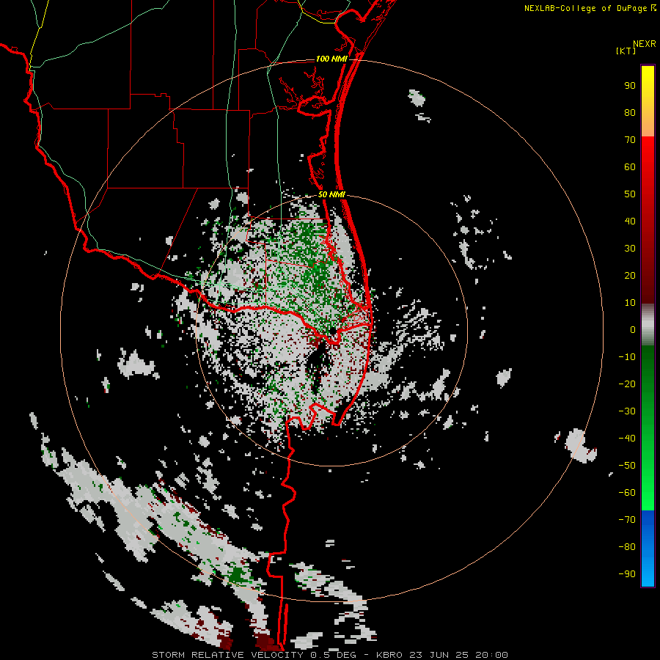Image resolution: width=660 pixels, height=660 pixels.
Task: Click the -60 value on the velocity scale
Action: point(627,493)
